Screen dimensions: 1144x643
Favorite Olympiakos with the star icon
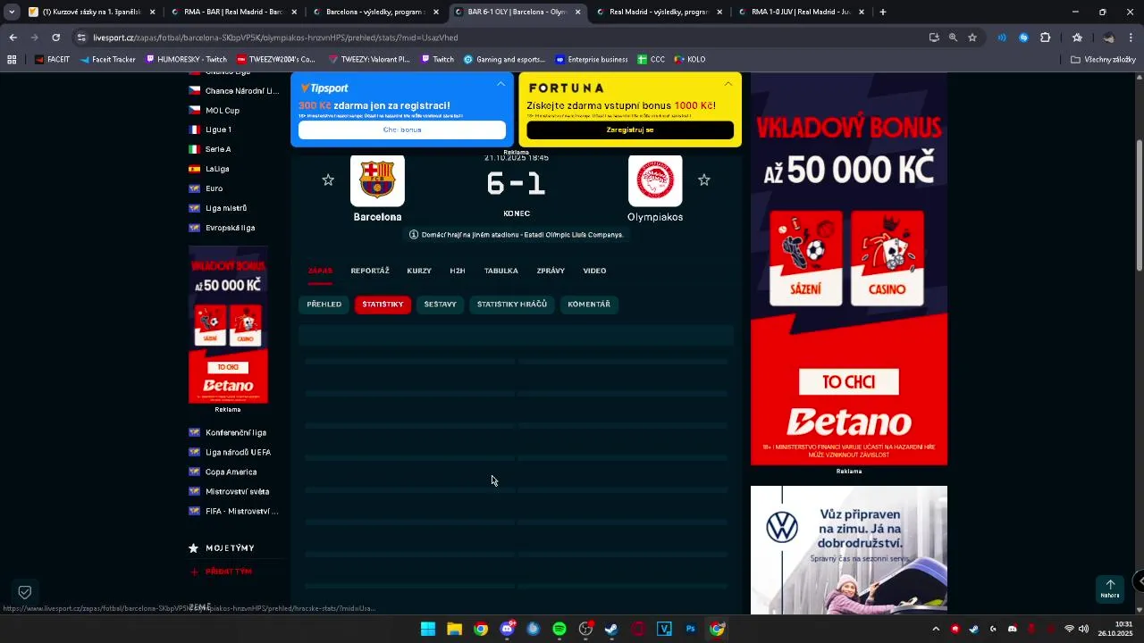tap(704, 180)
